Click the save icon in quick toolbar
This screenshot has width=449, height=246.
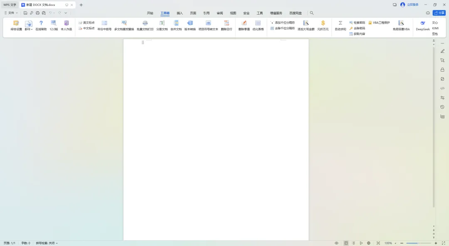[x=25, y=13]
